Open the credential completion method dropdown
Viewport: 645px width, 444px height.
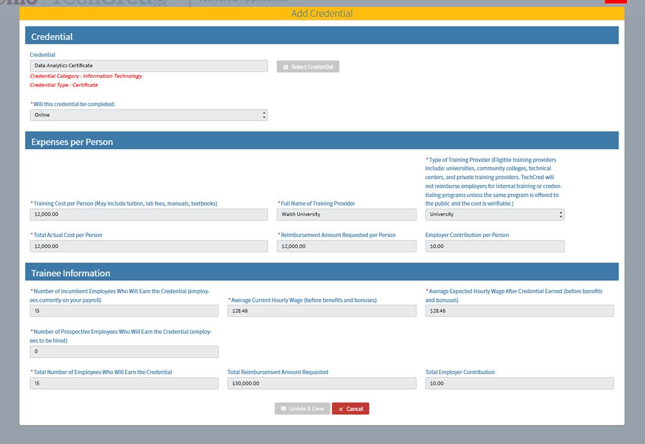tap(149, 115)
